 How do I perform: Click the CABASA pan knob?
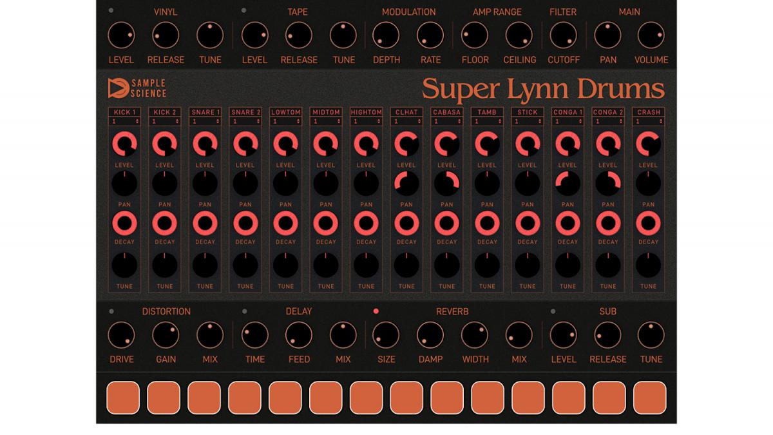coord(447,184)
